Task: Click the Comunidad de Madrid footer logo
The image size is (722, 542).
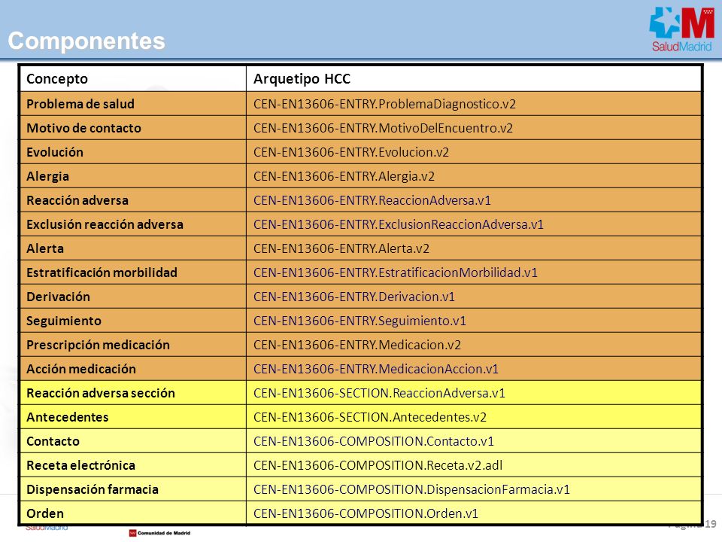Action: [x=159, y=533]
